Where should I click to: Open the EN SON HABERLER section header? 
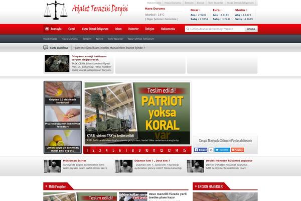pos(210,186)
